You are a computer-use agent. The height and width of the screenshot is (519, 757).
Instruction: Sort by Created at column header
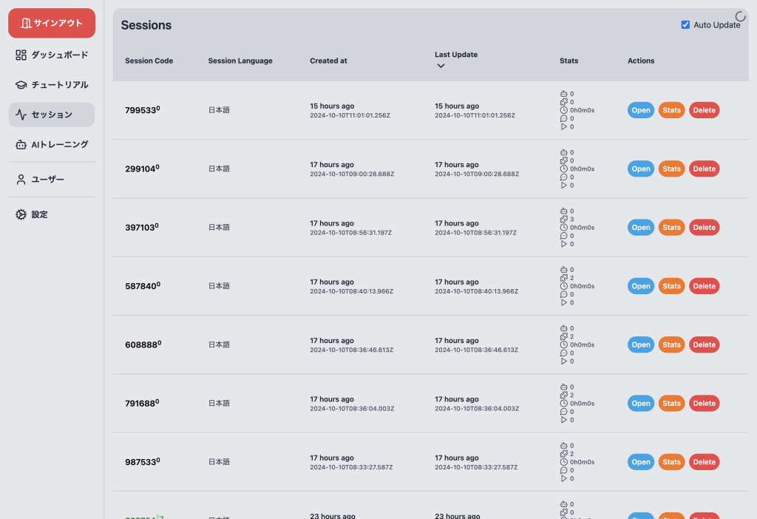click(328, 61)
